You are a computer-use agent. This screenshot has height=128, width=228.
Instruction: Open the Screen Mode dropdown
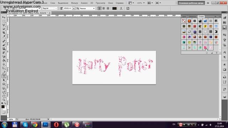[x=158, y=3]
